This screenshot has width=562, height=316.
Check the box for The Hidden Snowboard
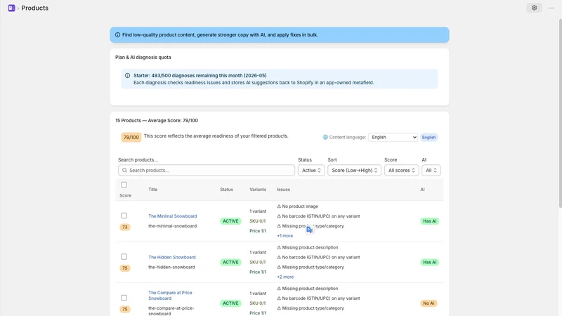click(124, 257)
